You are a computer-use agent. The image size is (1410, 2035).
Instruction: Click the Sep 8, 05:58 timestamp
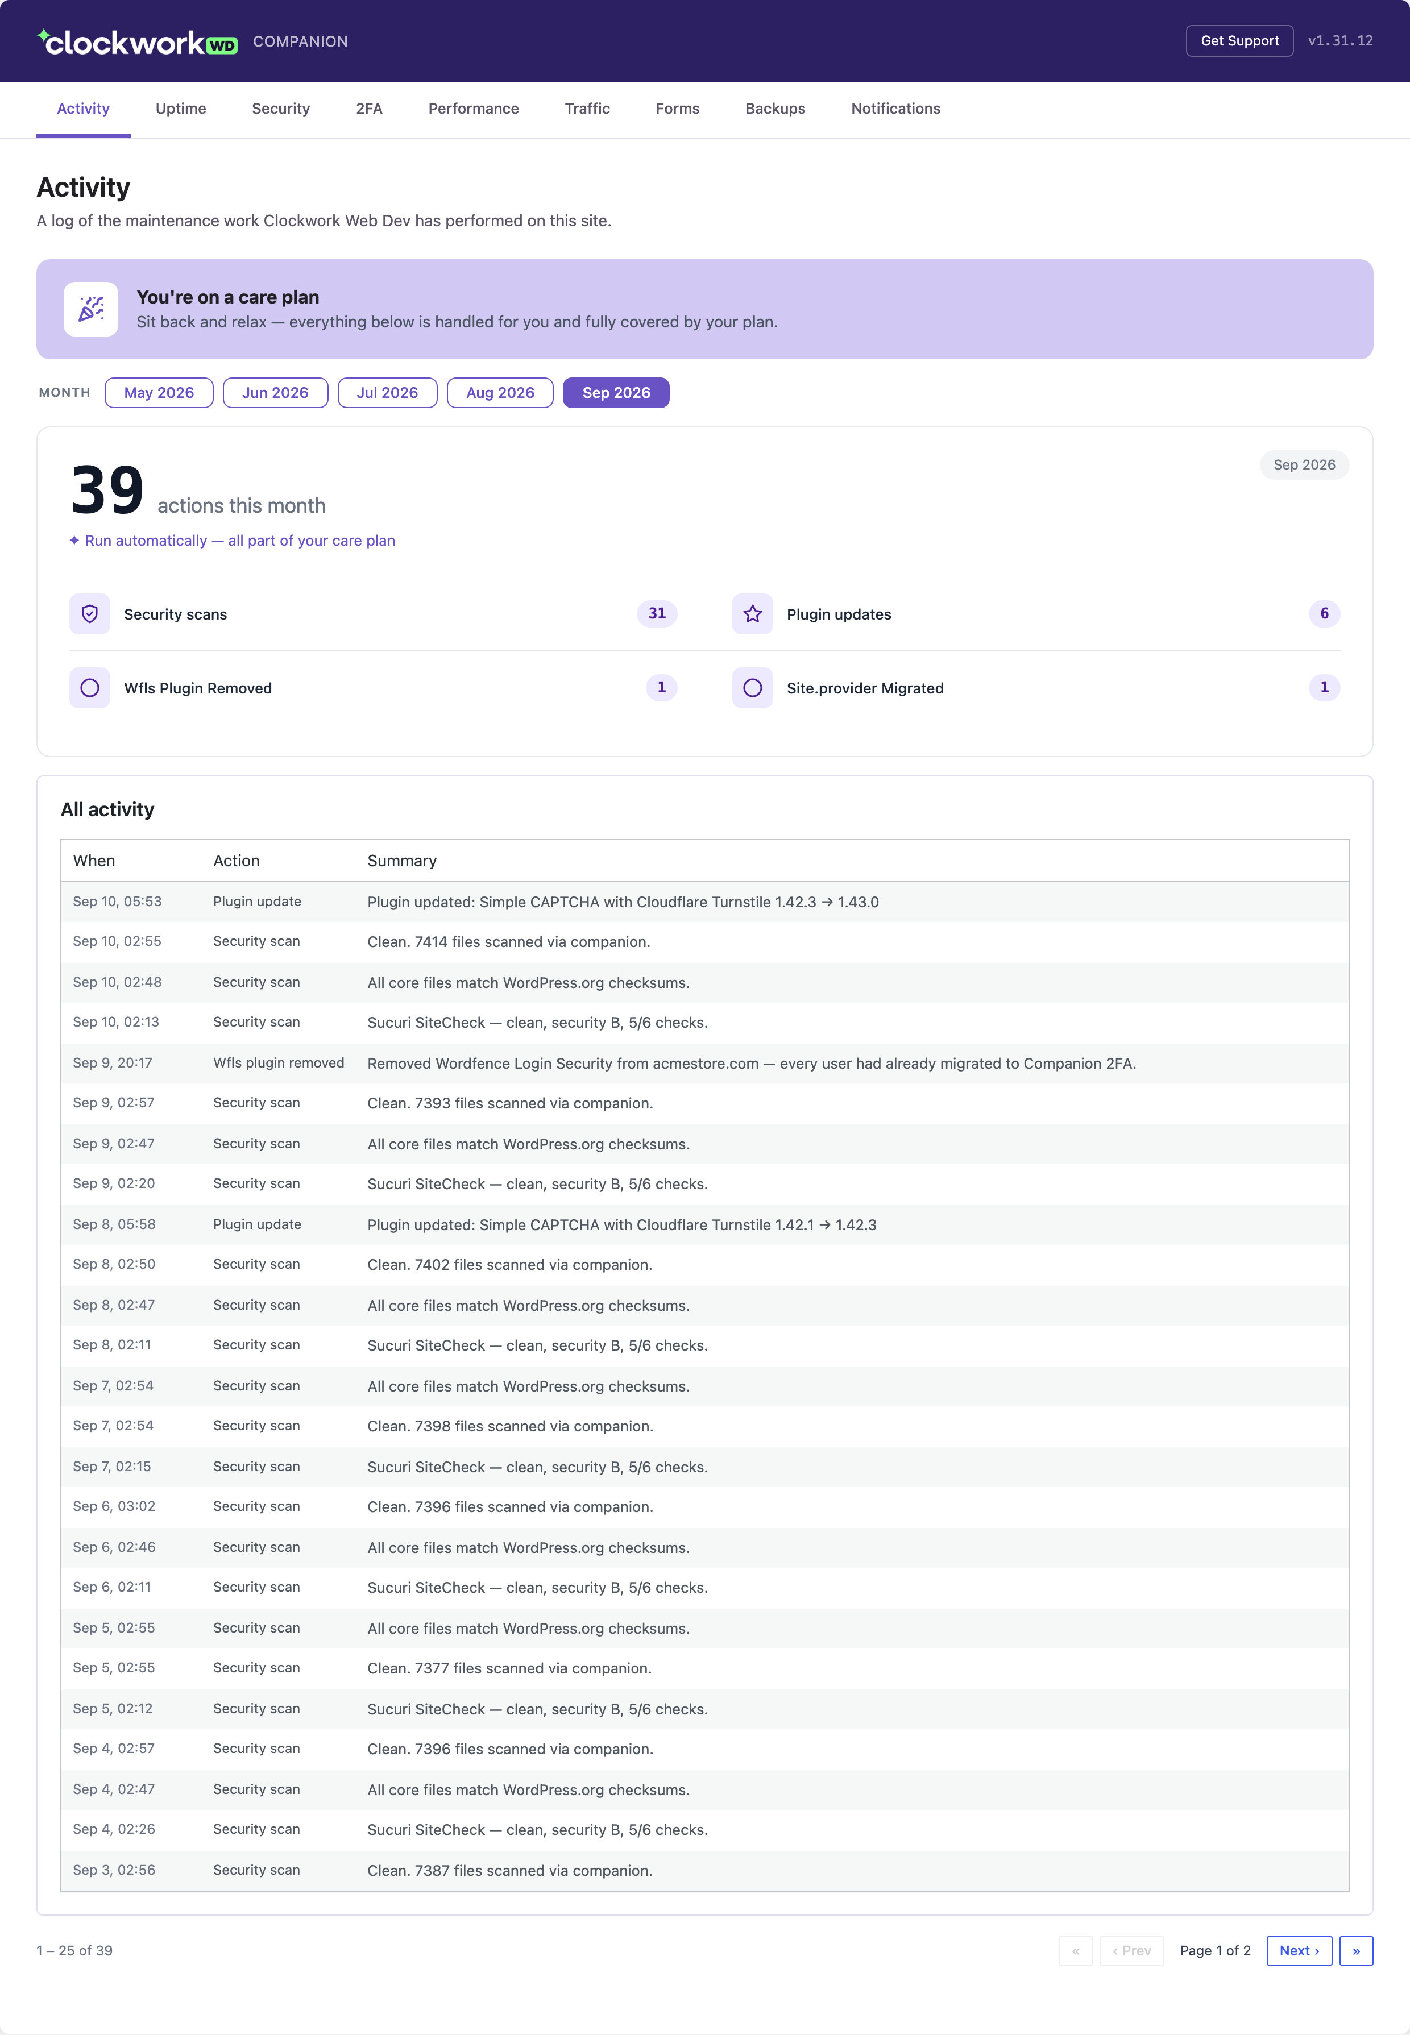114,1224
